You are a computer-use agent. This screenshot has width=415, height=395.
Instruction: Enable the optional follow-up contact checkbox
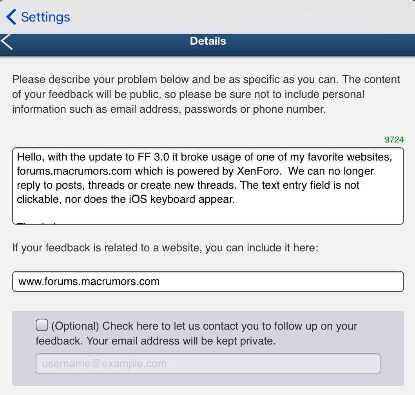click(42, 325)
